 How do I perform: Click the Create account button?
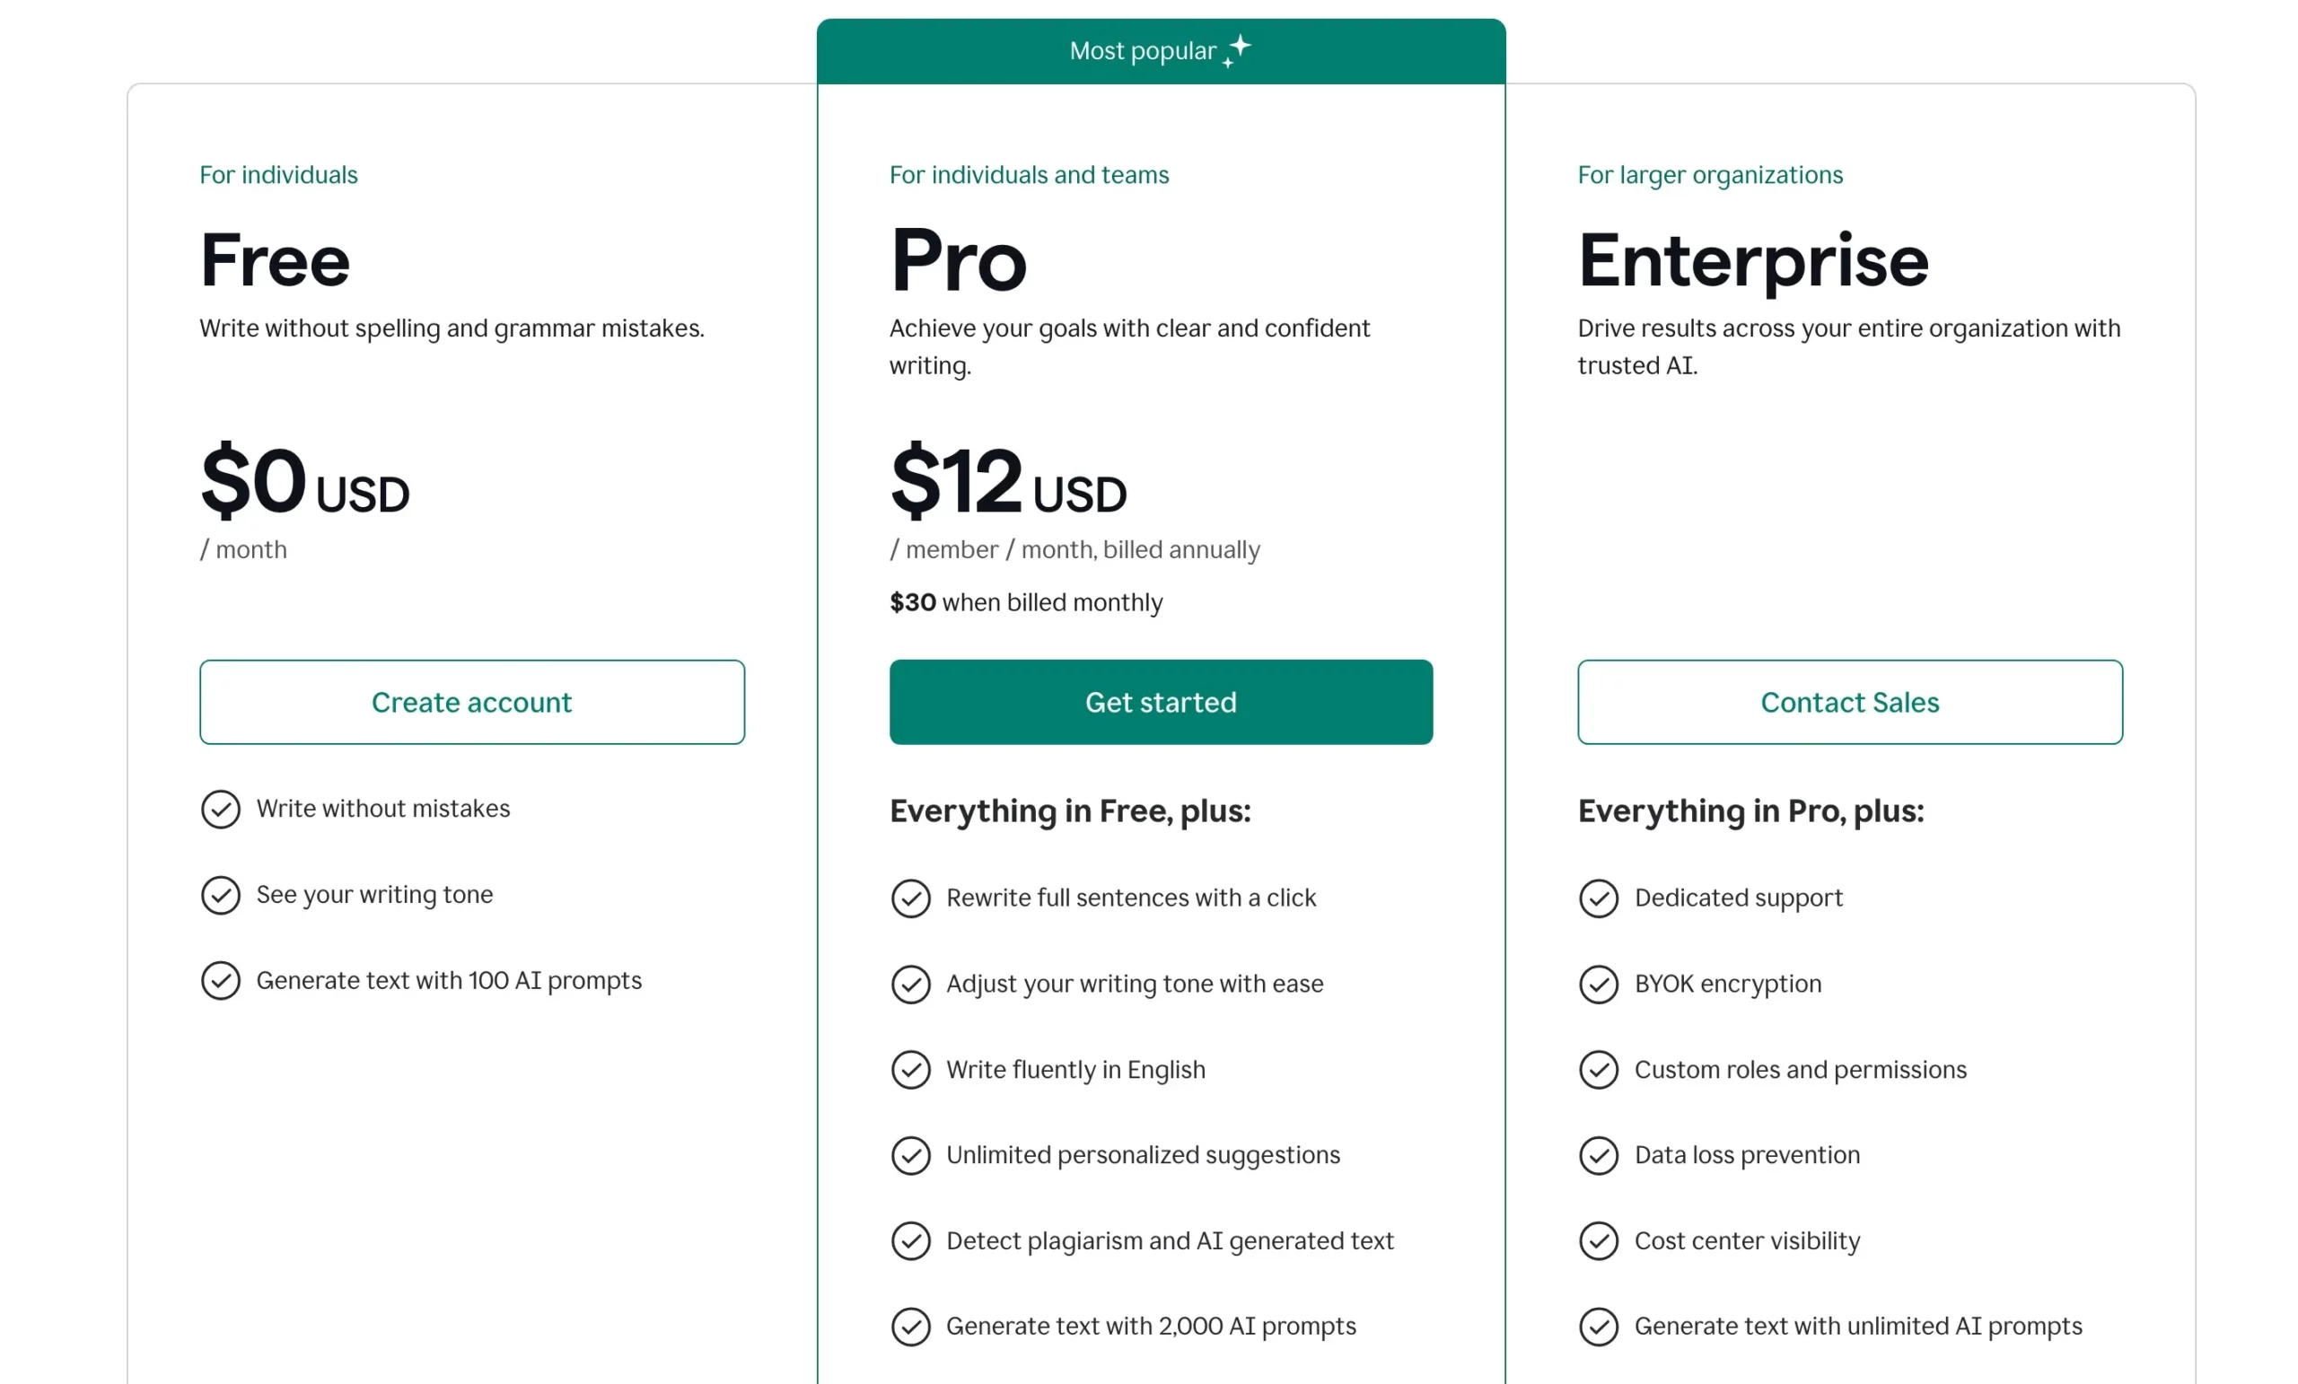coord(472,702)
